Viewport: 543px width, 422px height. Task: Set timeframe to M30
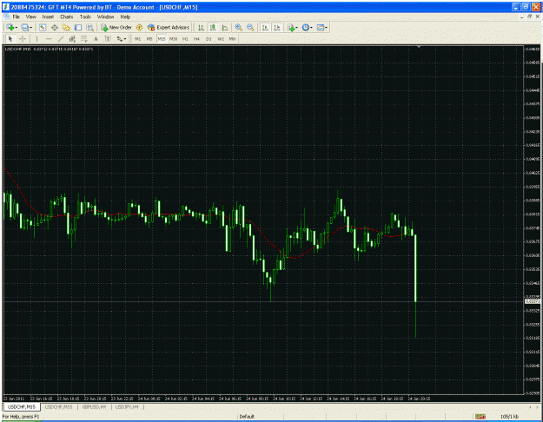(x=173, y=39)
